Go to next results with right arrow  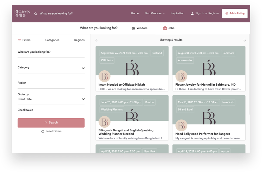[x=244, y=40]
